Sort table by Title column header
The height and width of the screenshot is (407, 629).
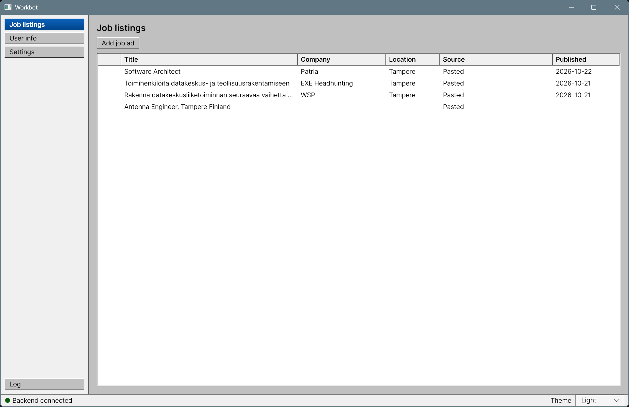tap(209, 59)
